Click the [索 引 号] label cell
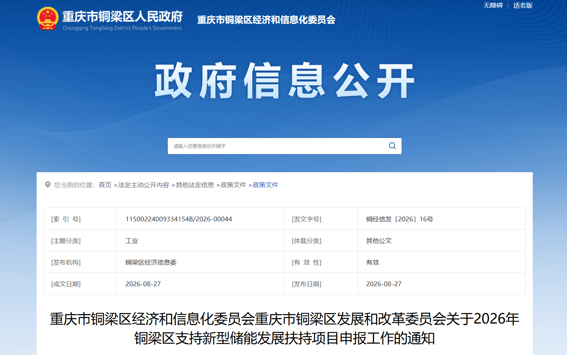 point(80,219)
